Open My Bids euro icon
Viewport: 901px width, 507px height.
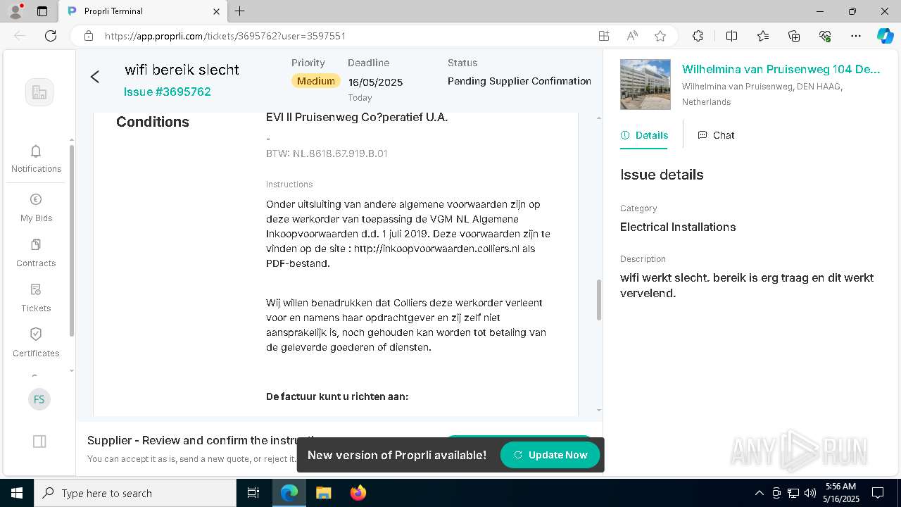tap(36, 208)
